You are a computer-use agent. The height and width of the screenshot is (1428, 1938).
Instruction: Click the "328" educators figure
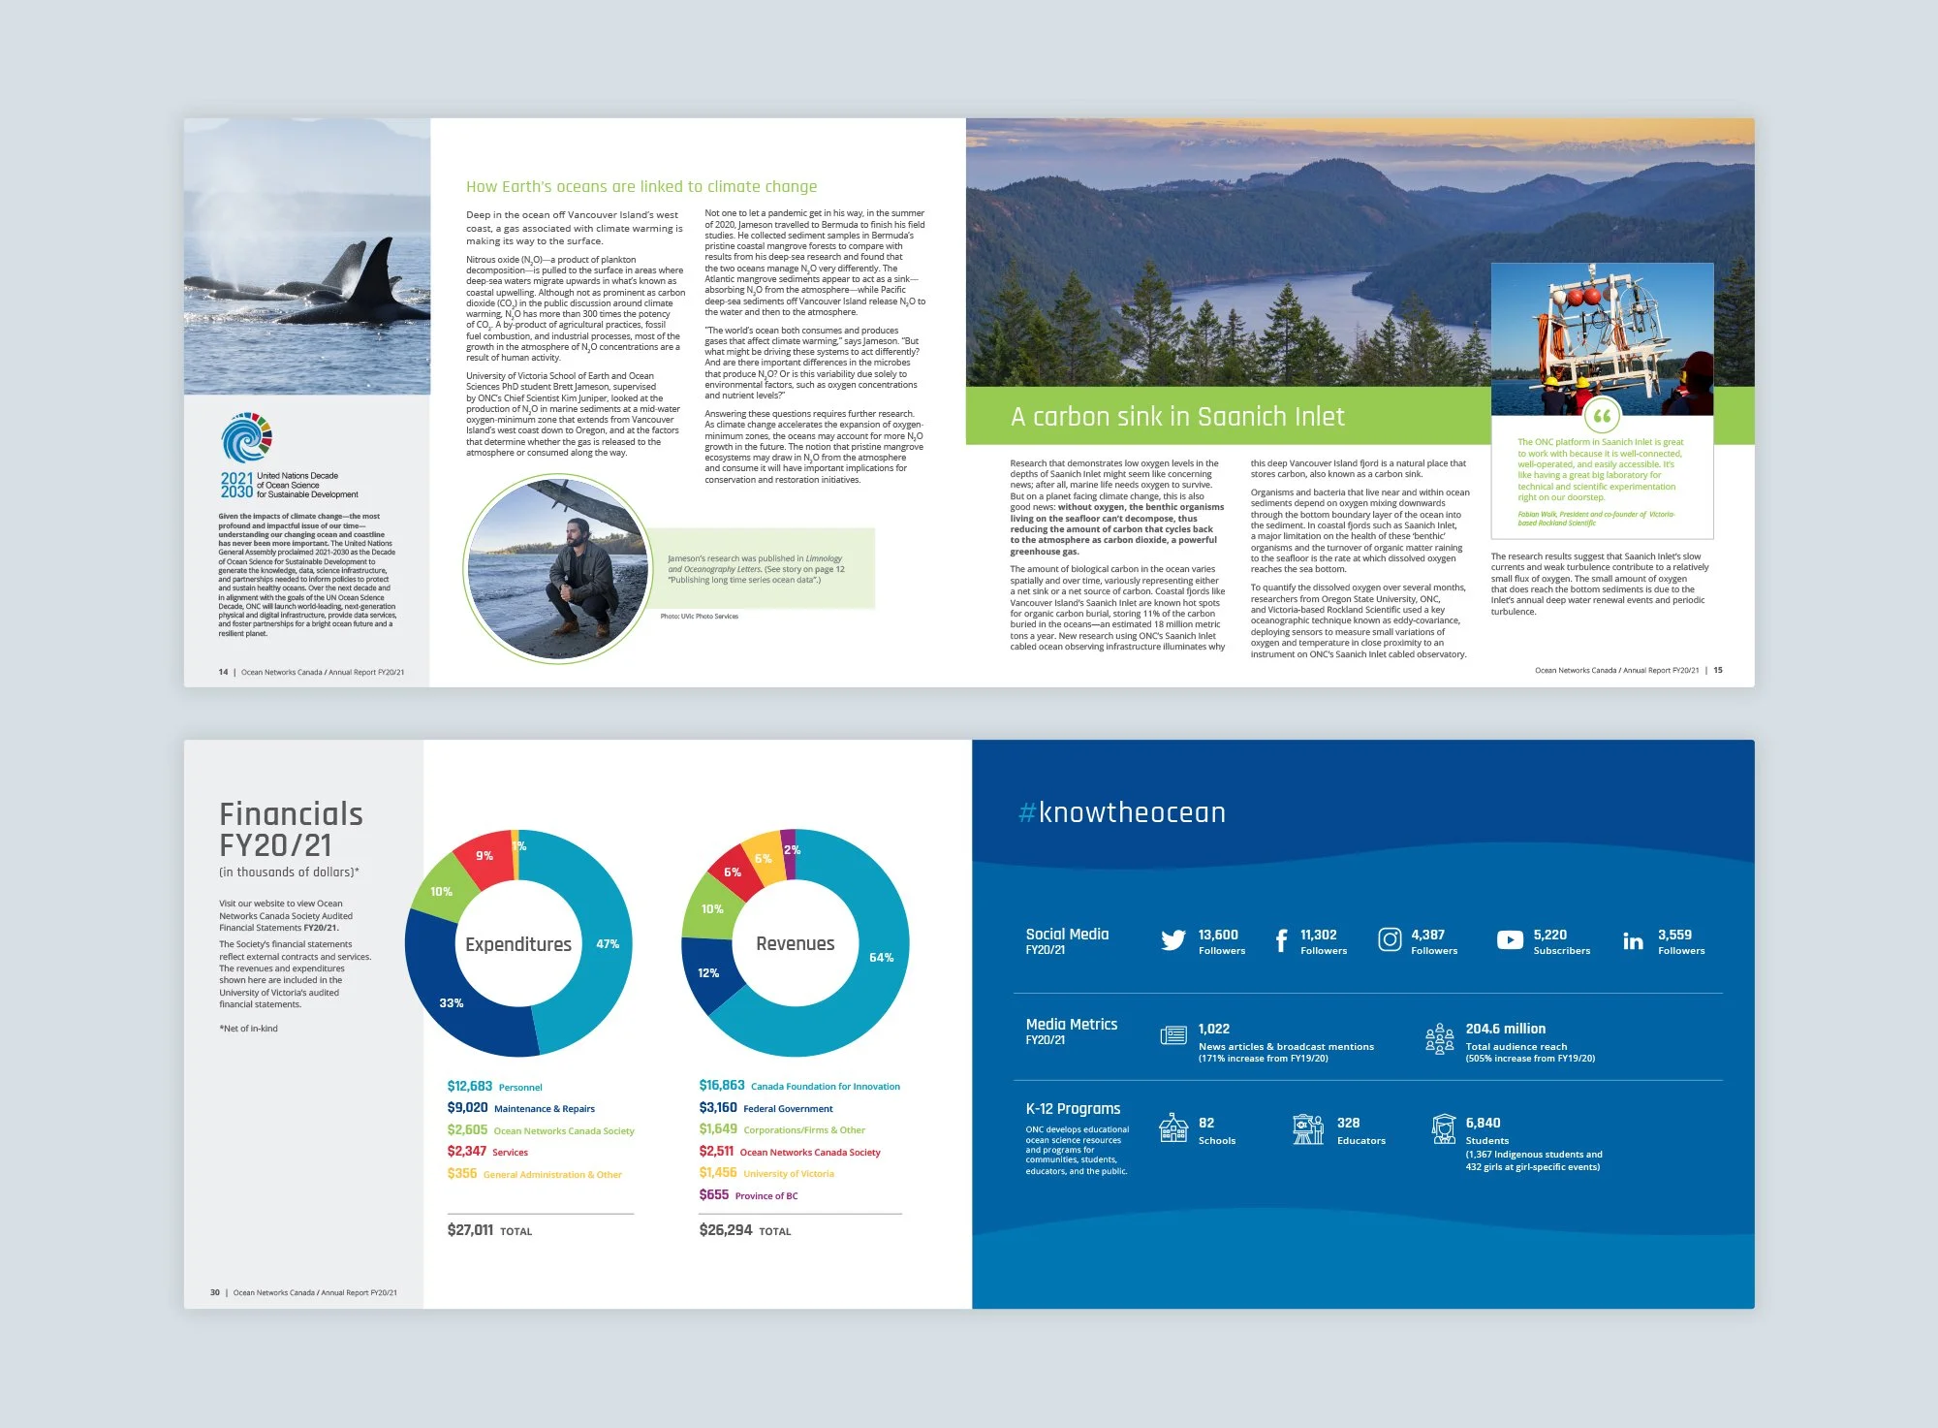click(1348, 1123)
